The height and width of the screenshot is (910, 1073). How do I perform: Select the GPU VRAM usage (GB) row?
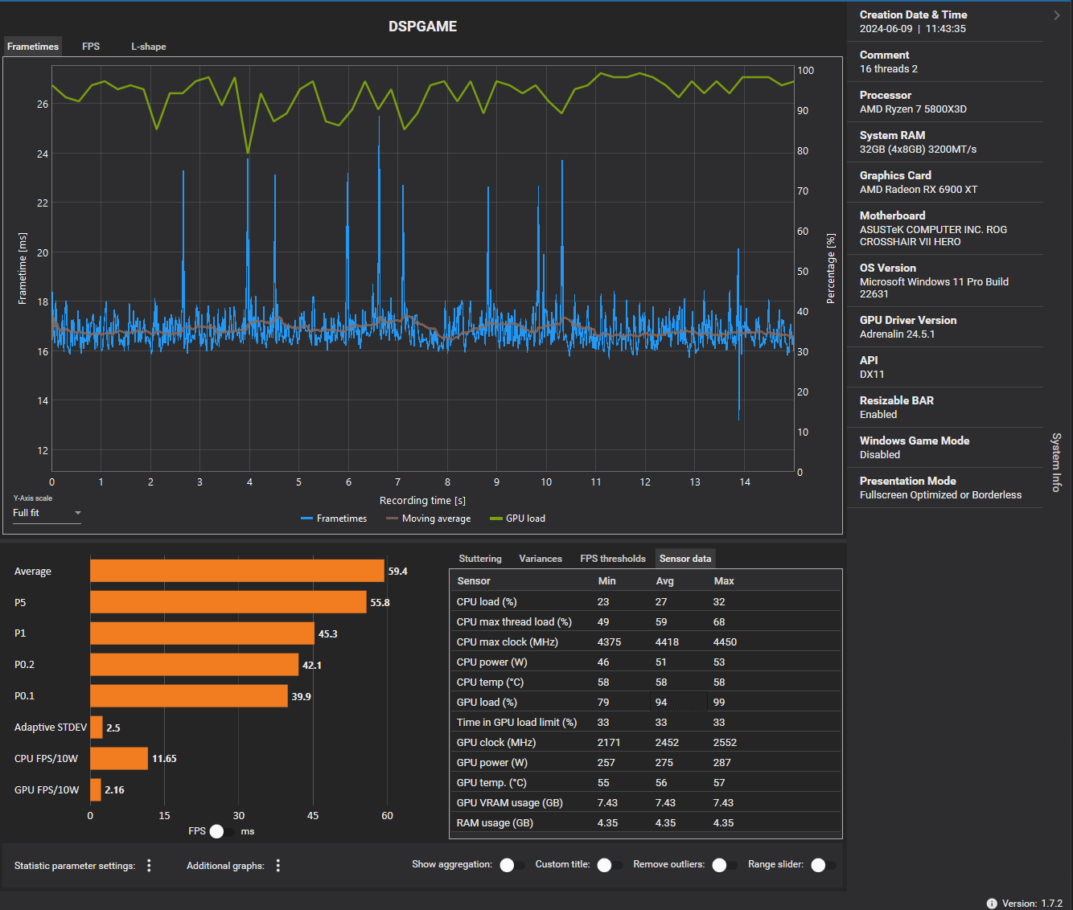pyautogui.click(x=646, y=802)
